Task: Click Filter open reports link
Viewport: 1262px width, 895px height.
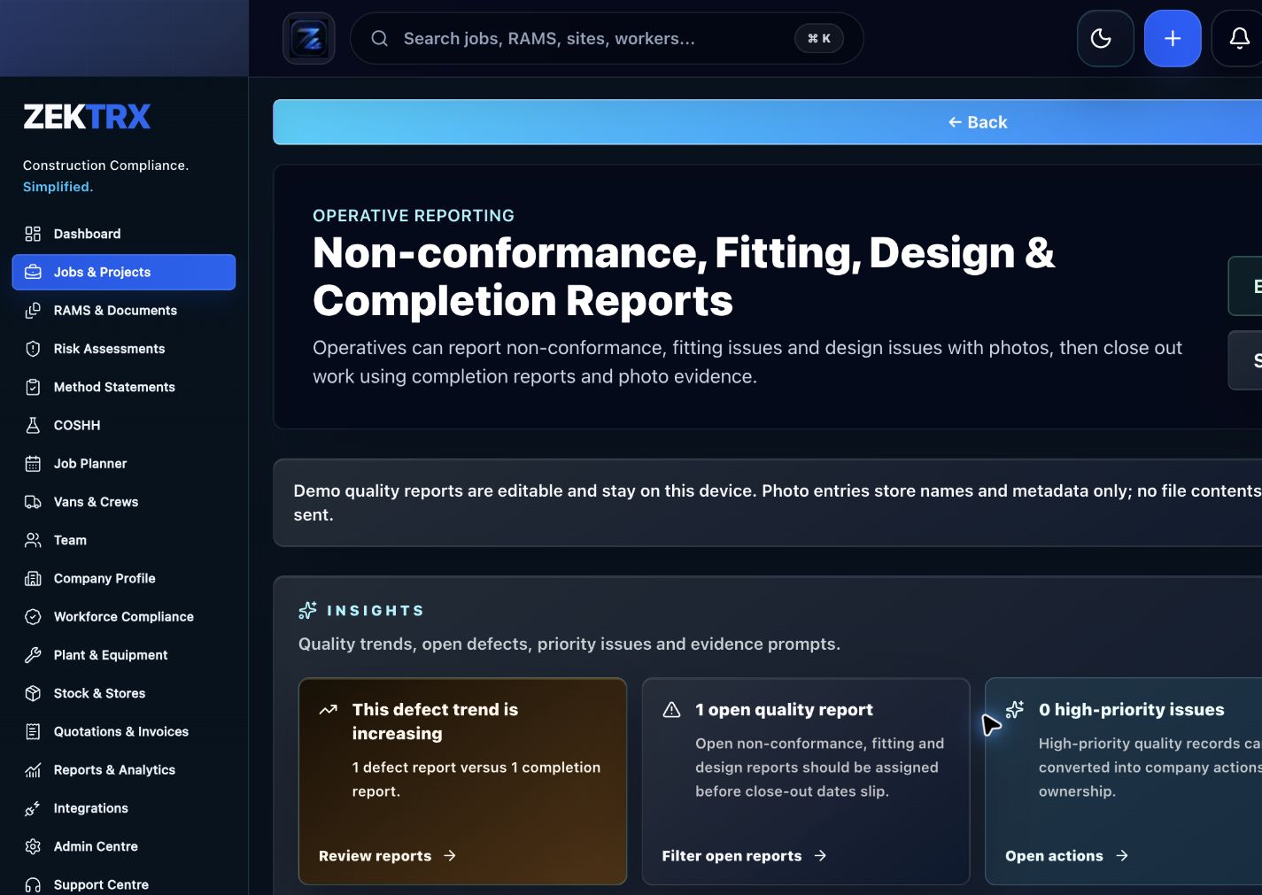Action: coord(744,856)
